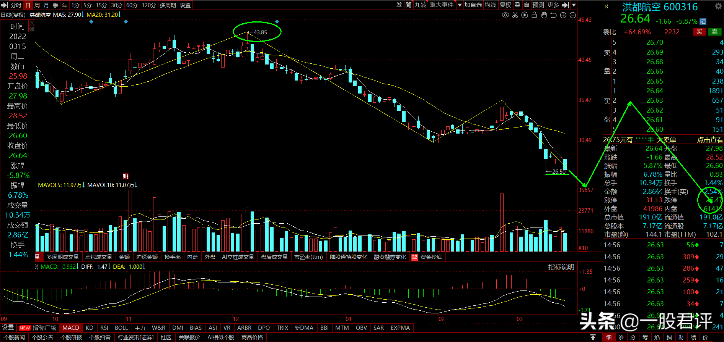Zoom in with the plus circle icon

click(563, 15)
